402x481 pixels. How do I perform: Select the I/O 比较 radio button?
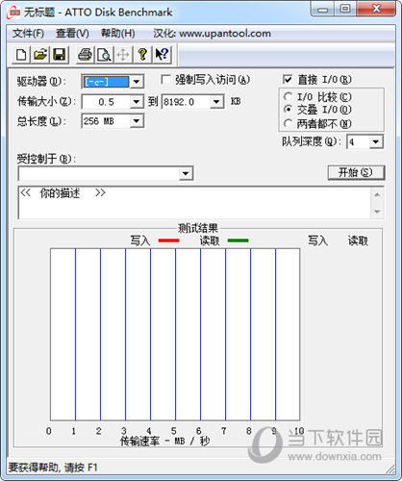point(288,96)
